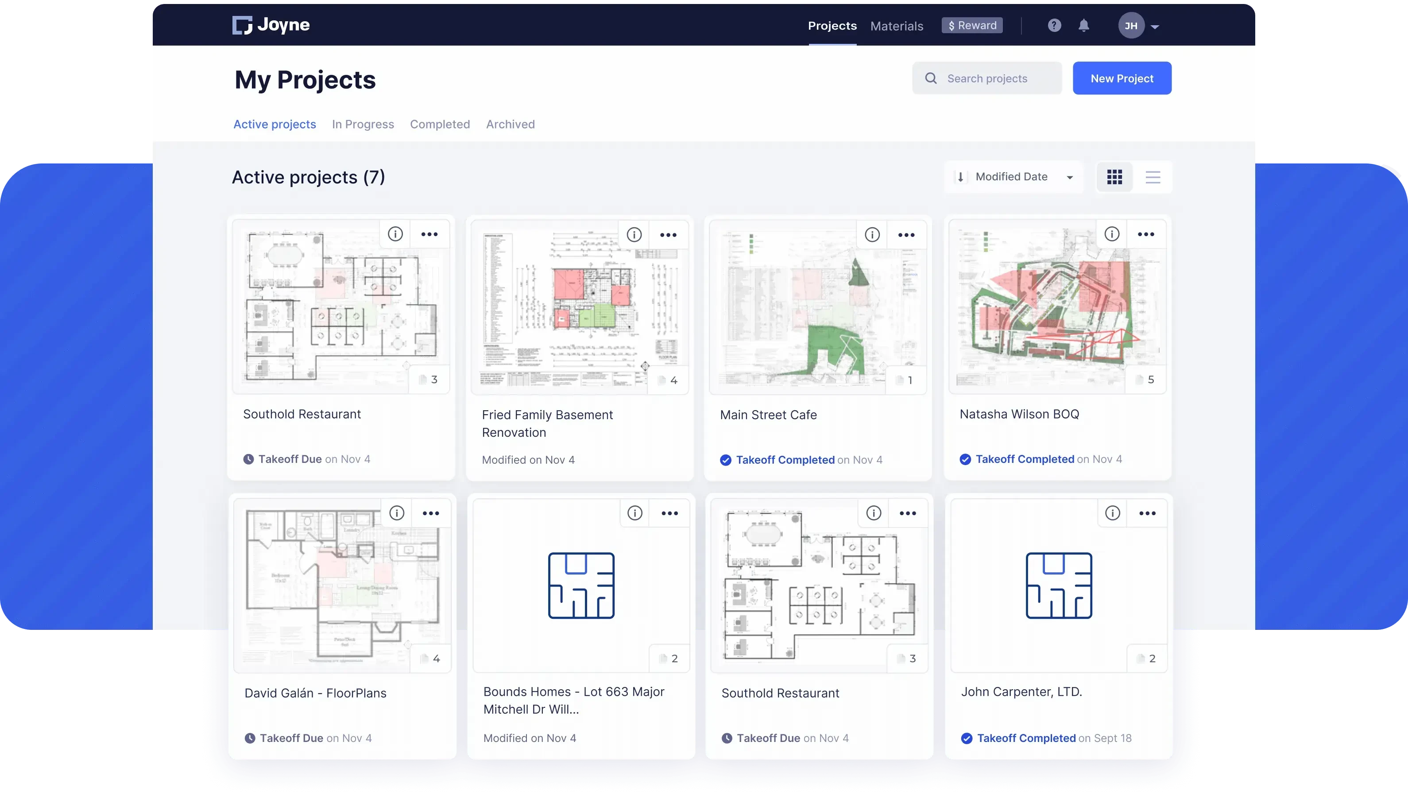Viewport: 1408px width, 792px height.
Task: Open the David Galán - FloorPlans thumbnail
Action: click(342, 585)
